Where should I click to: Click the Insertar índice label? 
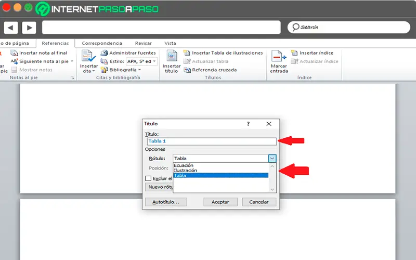point(316,53)
